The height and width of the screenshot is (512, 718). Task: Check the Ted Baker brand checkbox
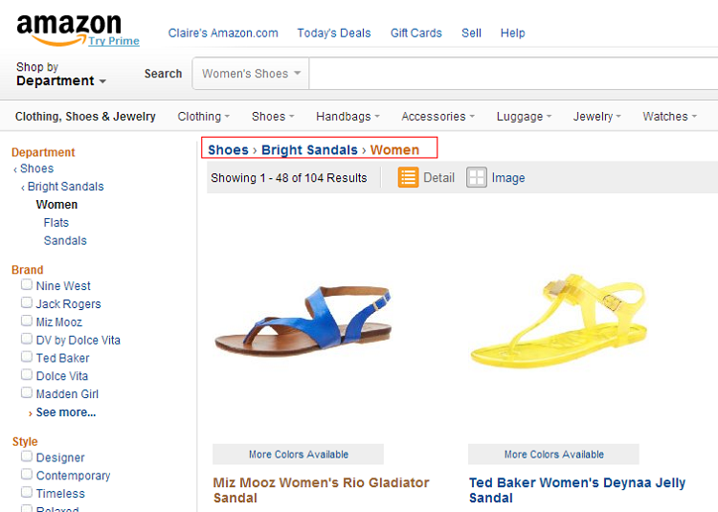pos(27,357)
